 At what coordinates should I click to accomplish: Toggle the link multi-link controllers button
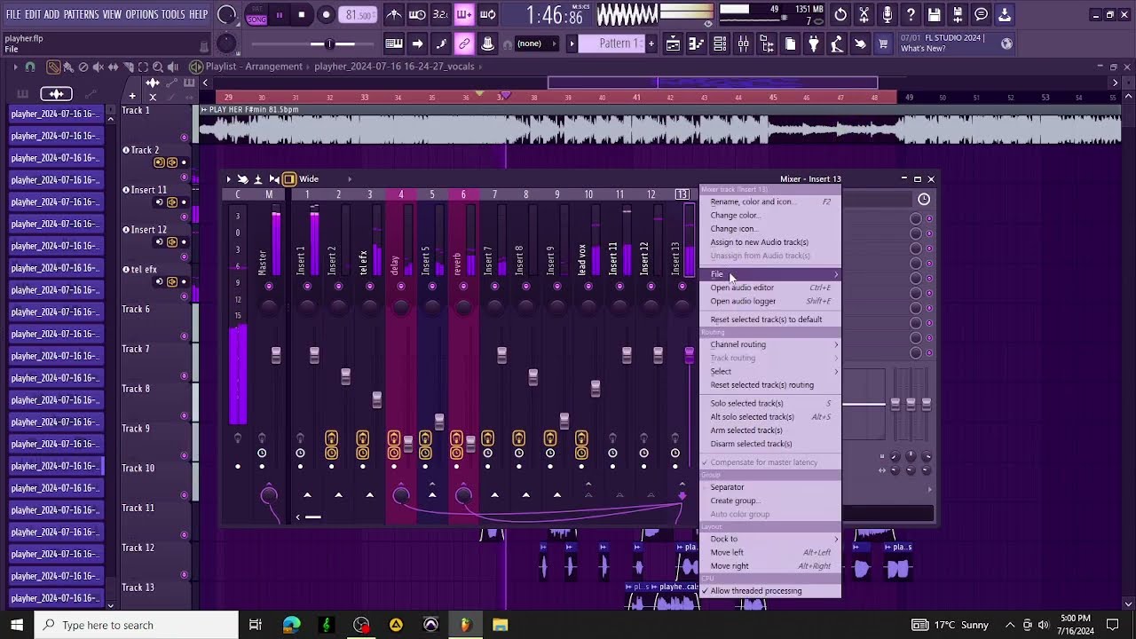pos(464,43)
